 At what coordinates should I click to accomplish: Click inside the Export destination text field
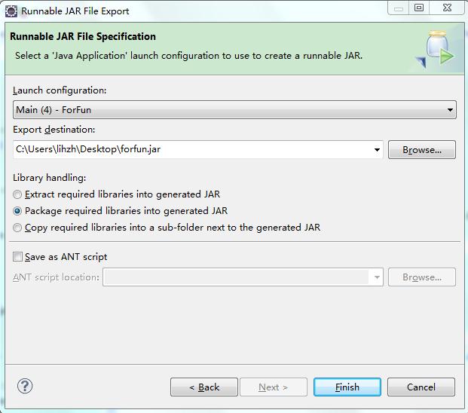192,150
